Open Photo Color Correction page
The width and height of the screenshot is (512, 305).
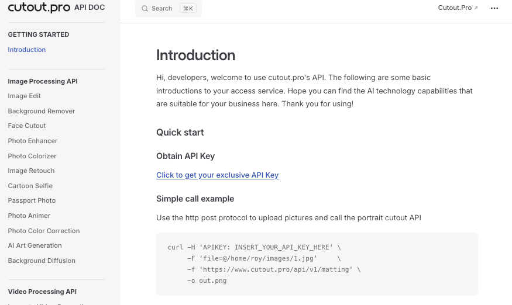(x=44, y=231)
